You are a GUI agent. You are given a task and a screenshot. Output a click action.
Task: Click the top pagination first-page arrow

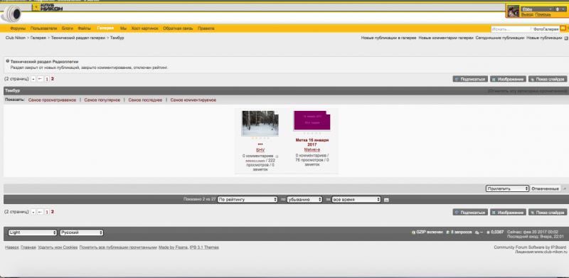tap(33, 79)
